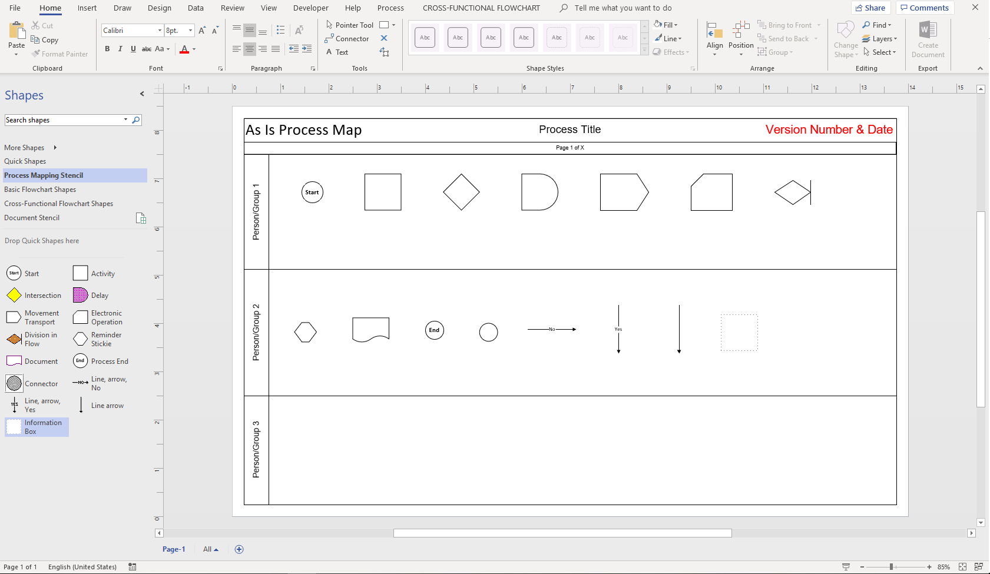
Task: Select the Text tool
Action: [337, 52]
